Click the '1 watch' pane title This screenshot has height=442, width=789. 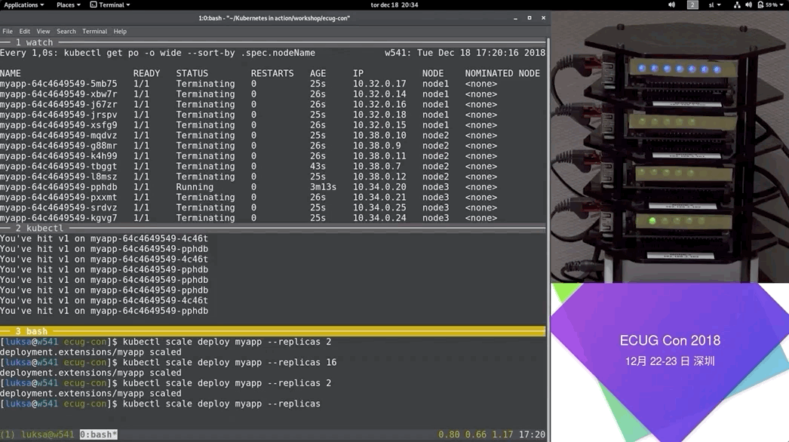34,43
